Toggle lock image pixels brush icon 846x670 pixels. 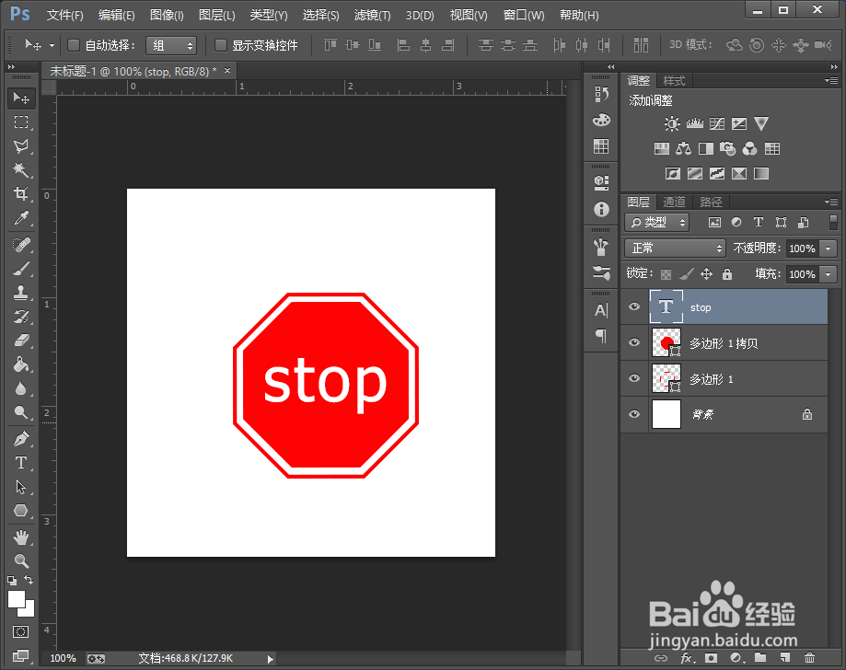pyautogui.click(x=687, y=274)
